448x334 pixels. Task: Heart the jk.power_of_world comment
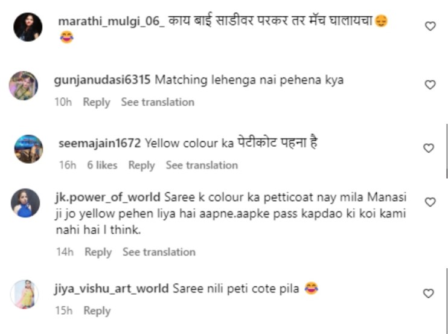[430, 202]
